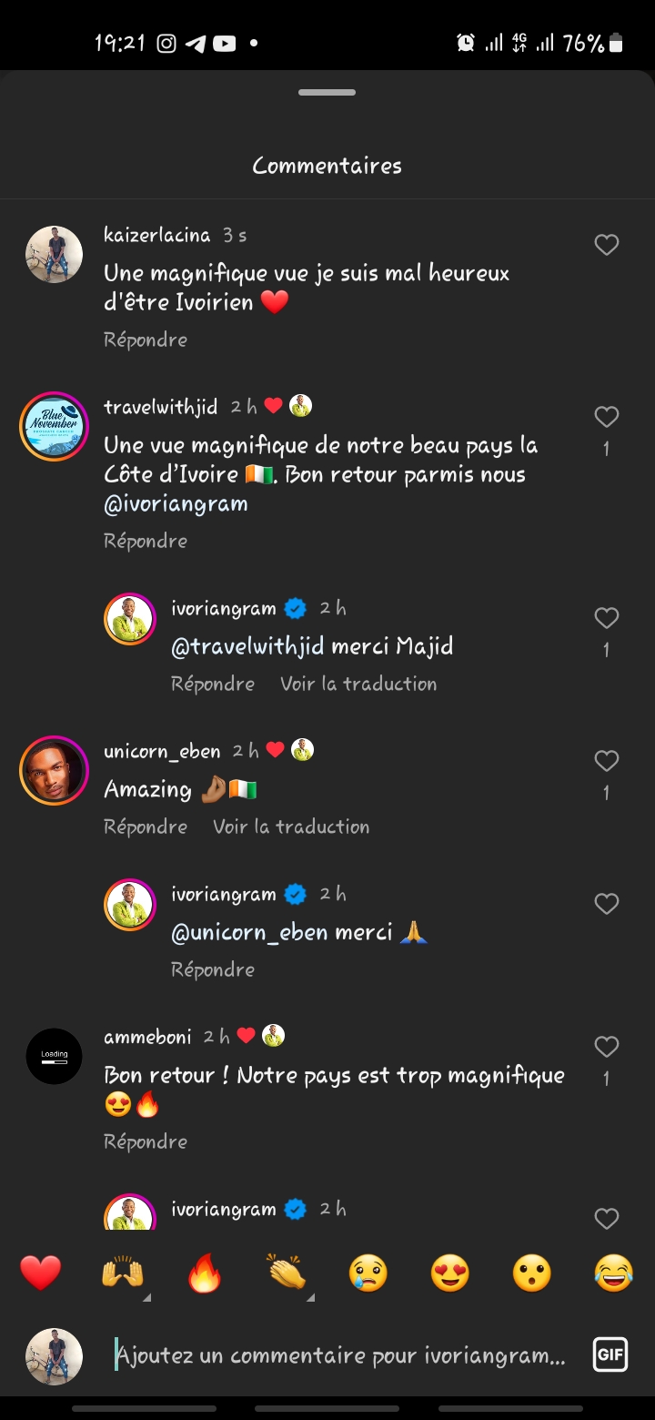The image size is (655, 1420).
Task: Insert the crying face emoji
Action: pos(368,1273)
